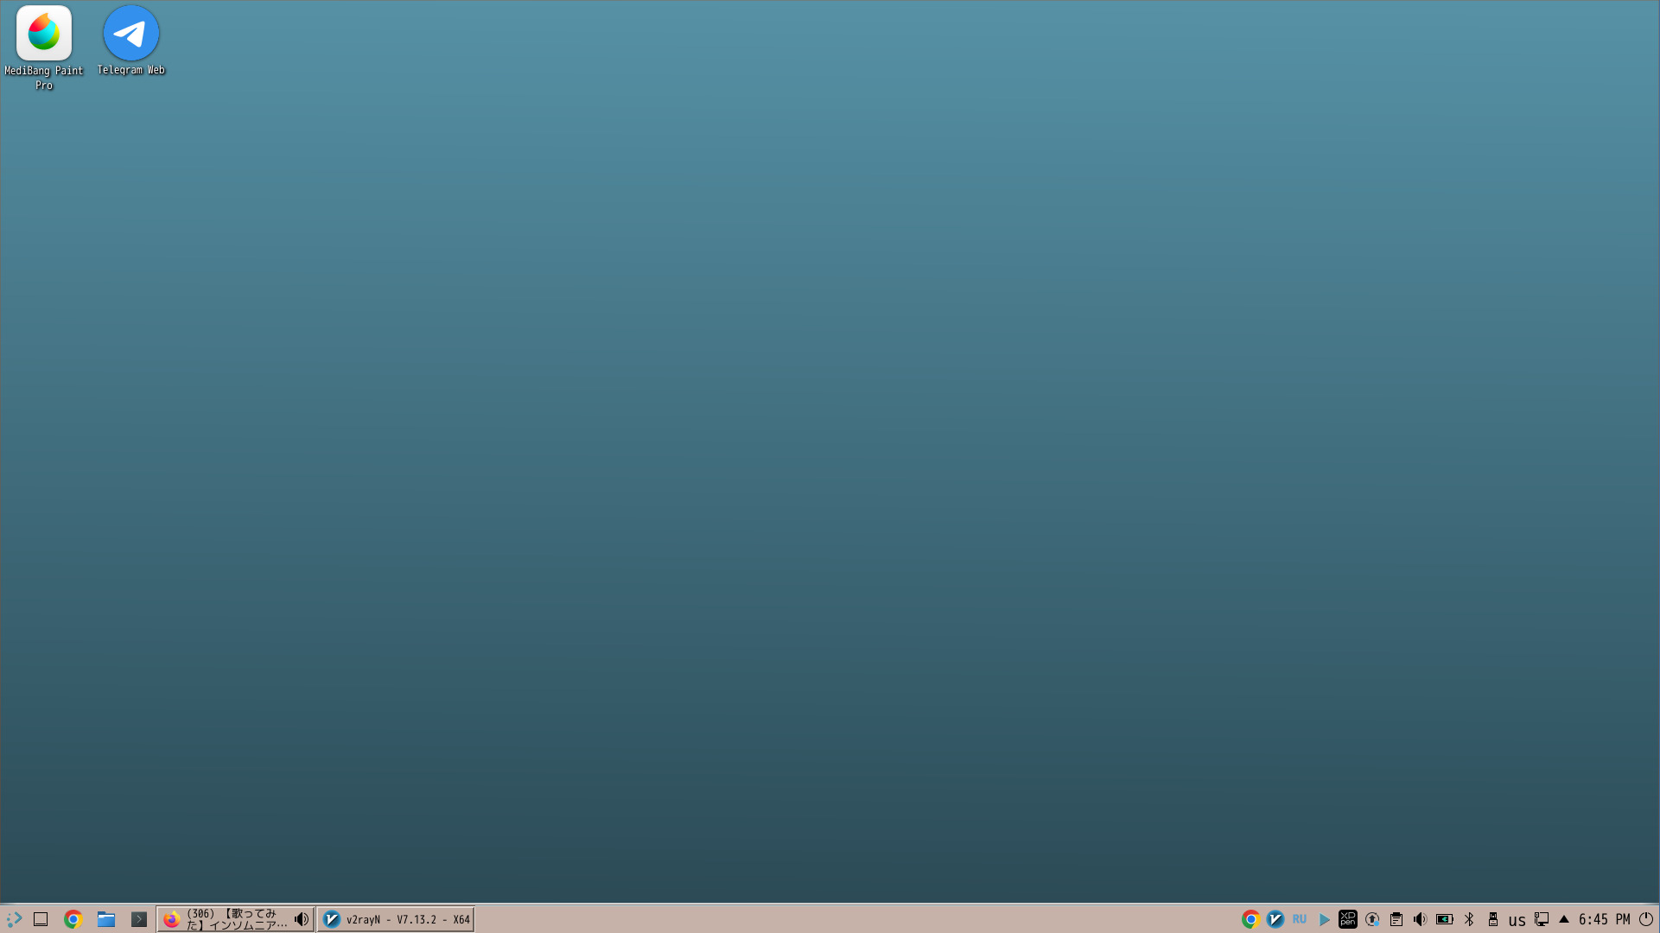Open the clipboard manager tray icon

(x=1396, y=919)
